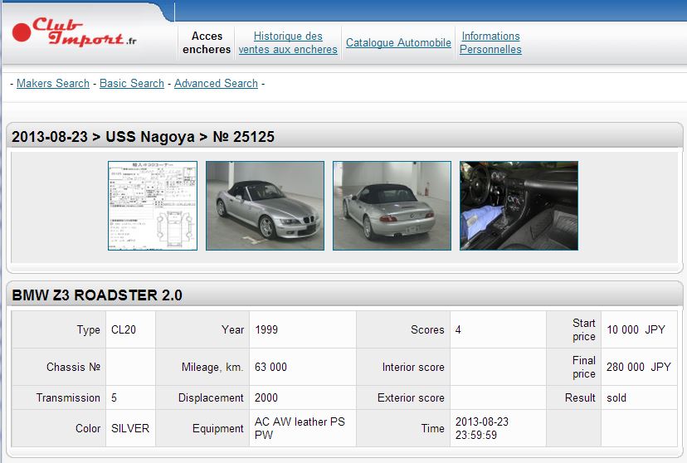Image resolution: width=687 pixels, height=463 pixels.
Task: View the front view photo of silver BMW
Action: coord(265,206)
